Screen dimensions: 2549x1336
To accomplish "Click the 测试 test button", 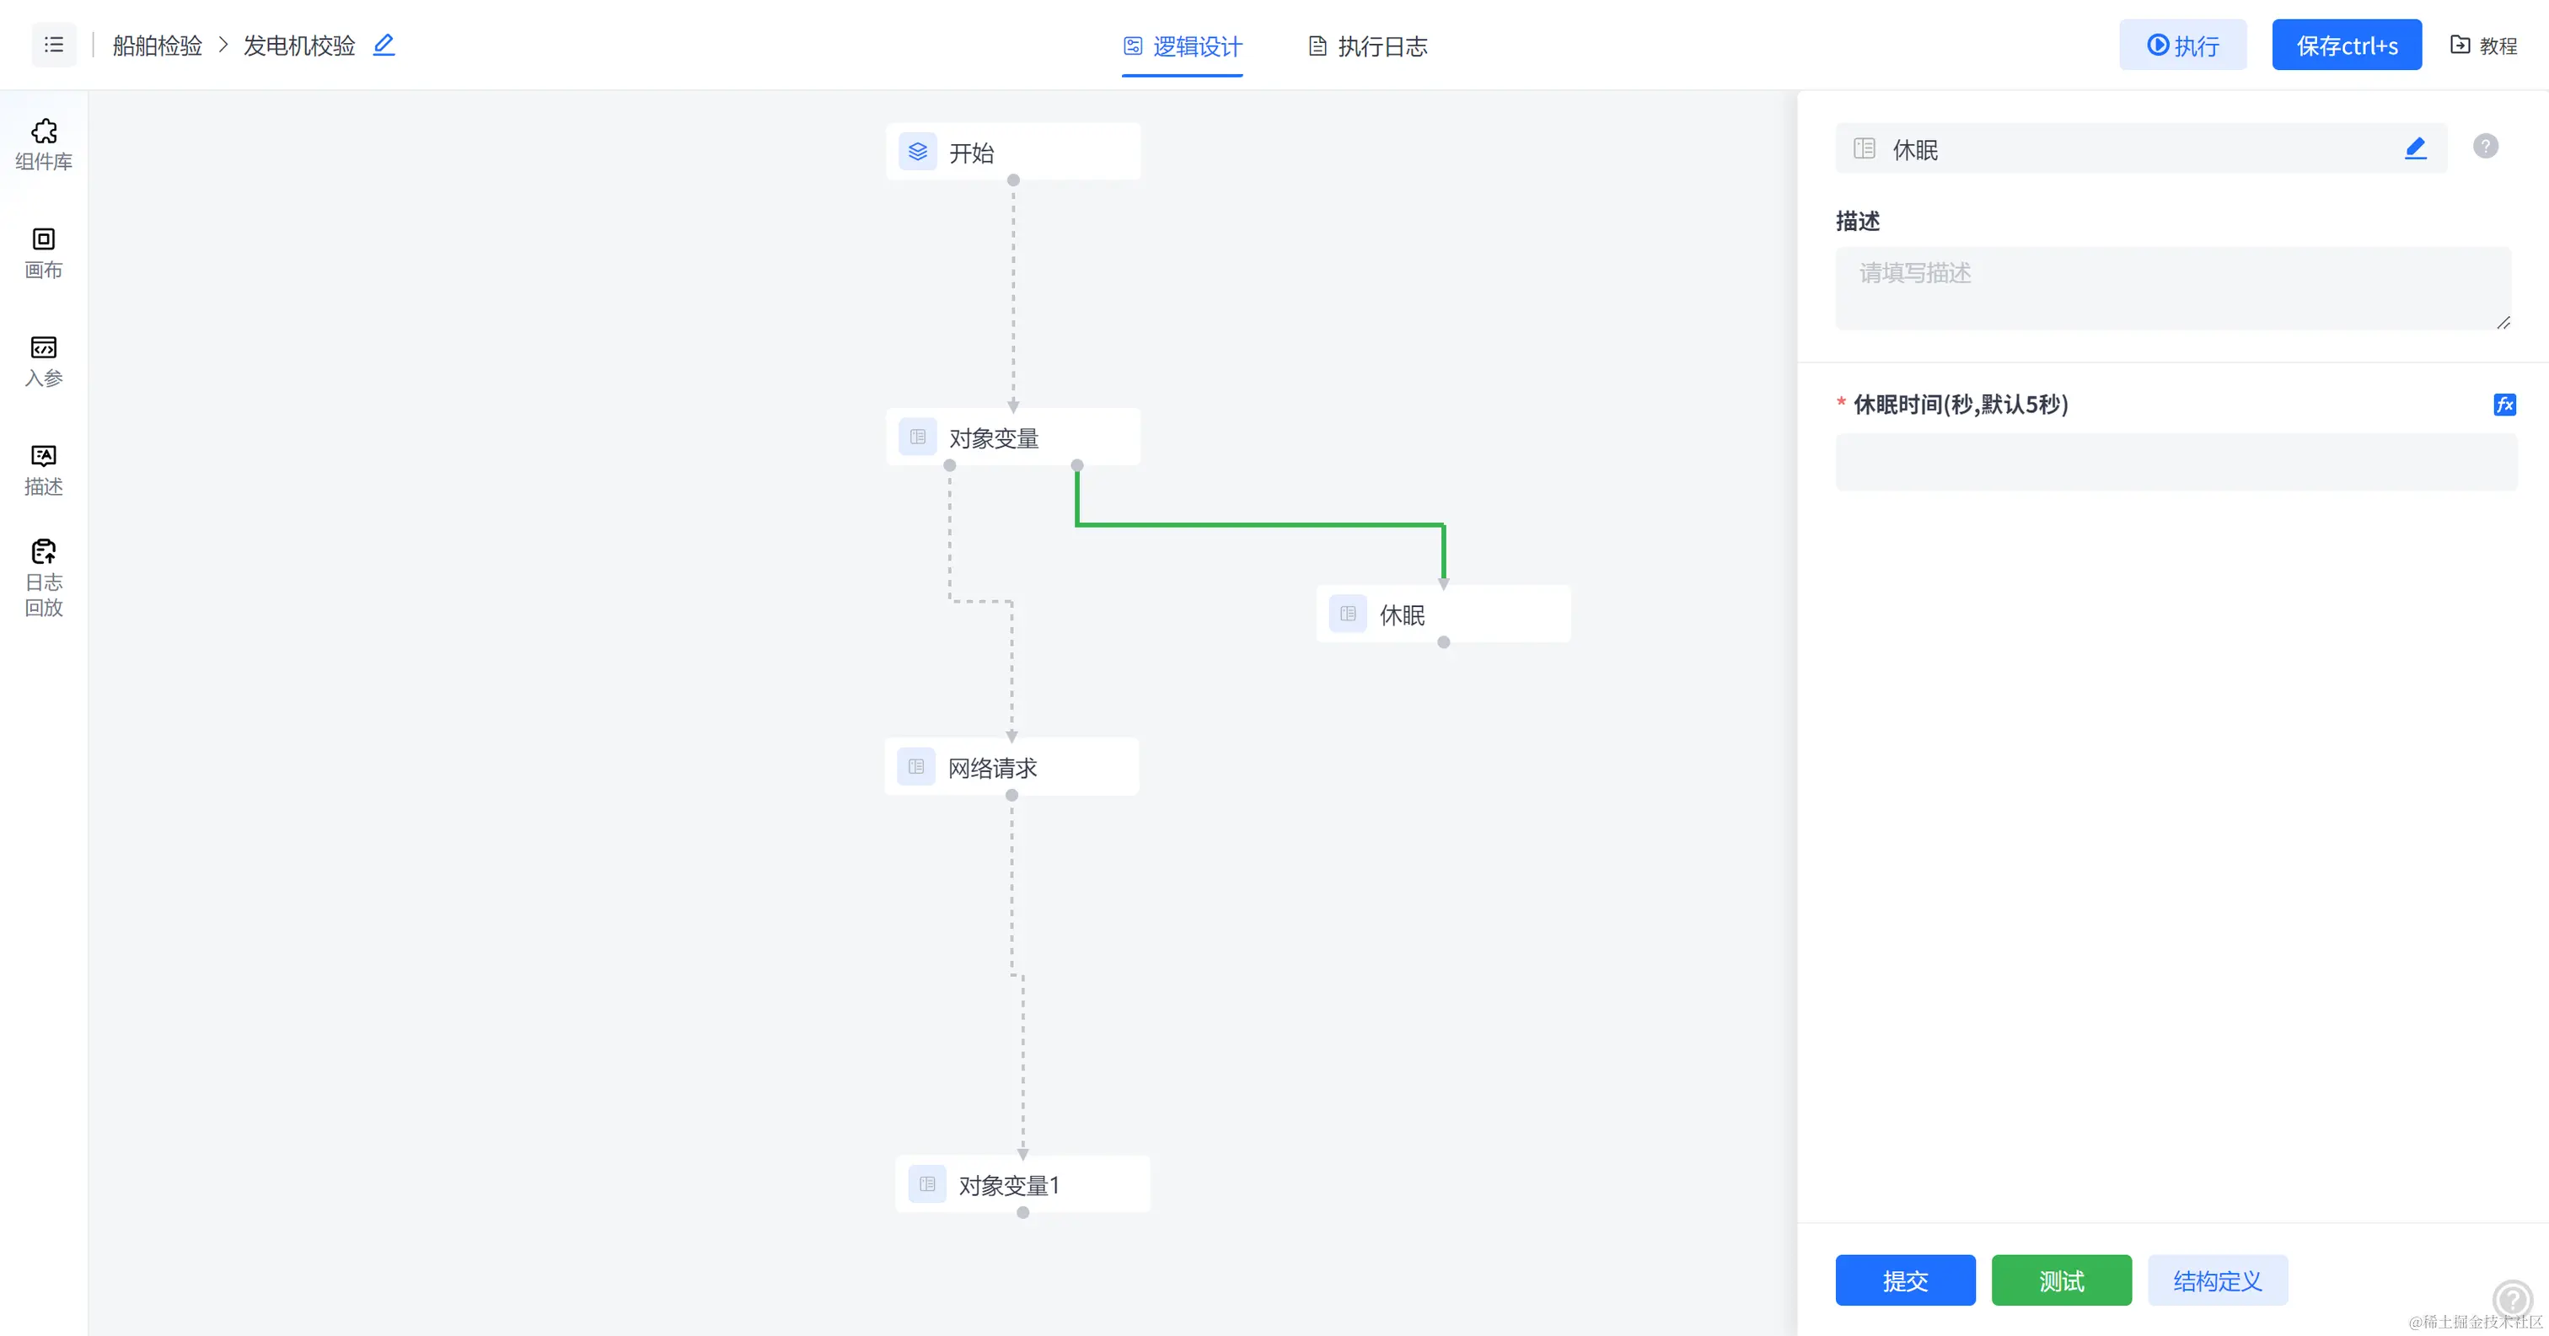I will (x=2060, y=1280).
